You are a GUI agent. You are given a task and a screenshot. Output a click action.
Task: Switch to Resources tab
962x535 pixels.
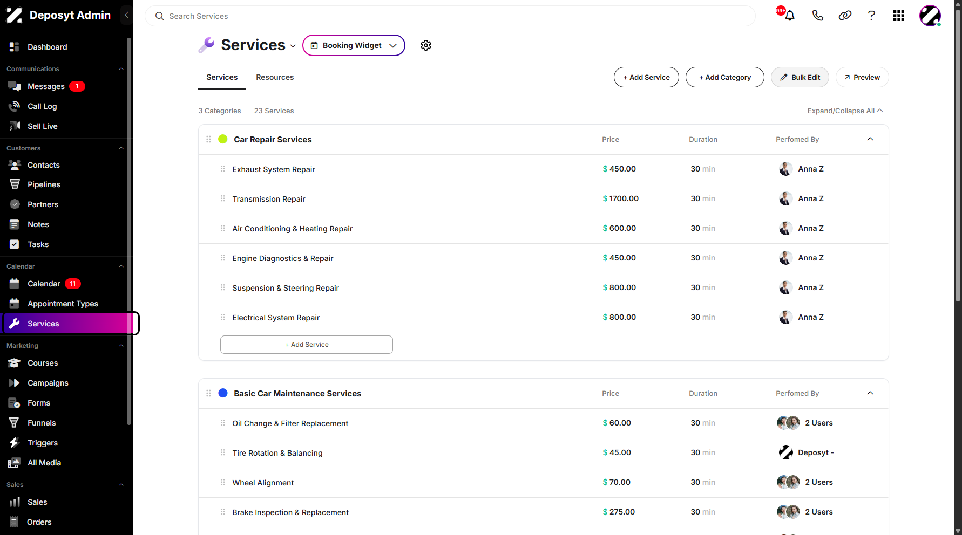[x=275, y=77]
